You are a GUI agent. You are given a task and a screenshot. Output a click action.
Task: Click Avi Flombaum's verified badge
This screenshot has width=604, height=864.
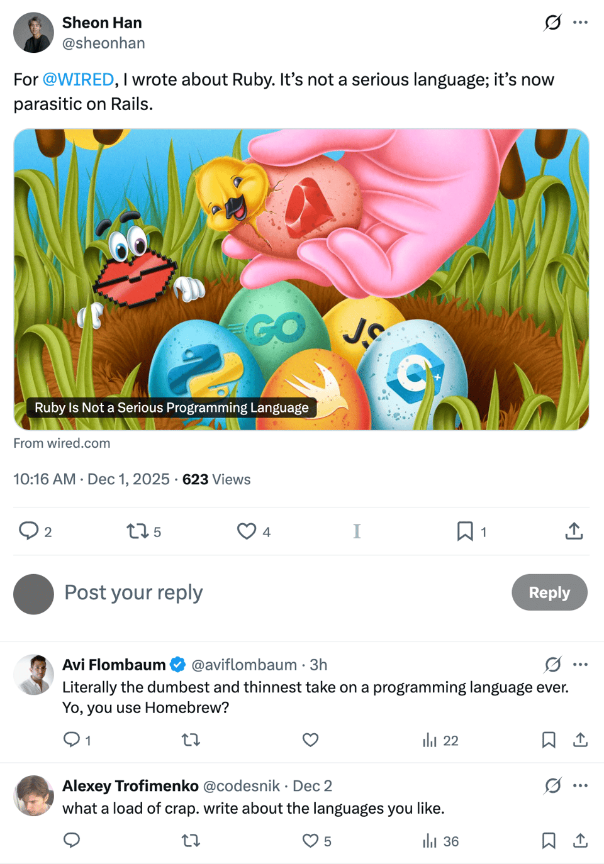(177, 664)
